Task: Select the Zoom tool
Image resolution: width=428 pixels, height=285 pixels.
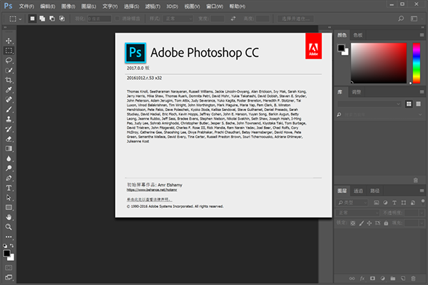Action: [9, 227]
